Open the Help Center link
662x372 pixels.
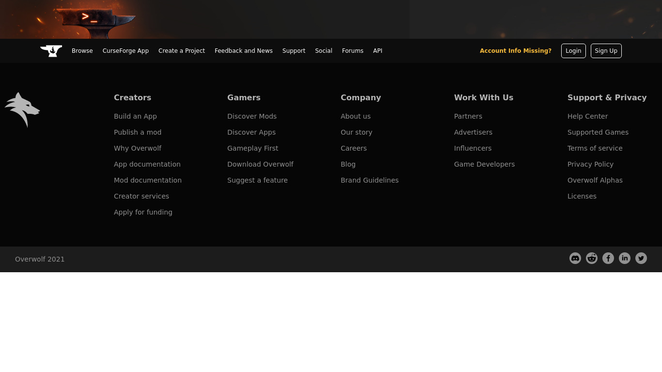point(587,116)
